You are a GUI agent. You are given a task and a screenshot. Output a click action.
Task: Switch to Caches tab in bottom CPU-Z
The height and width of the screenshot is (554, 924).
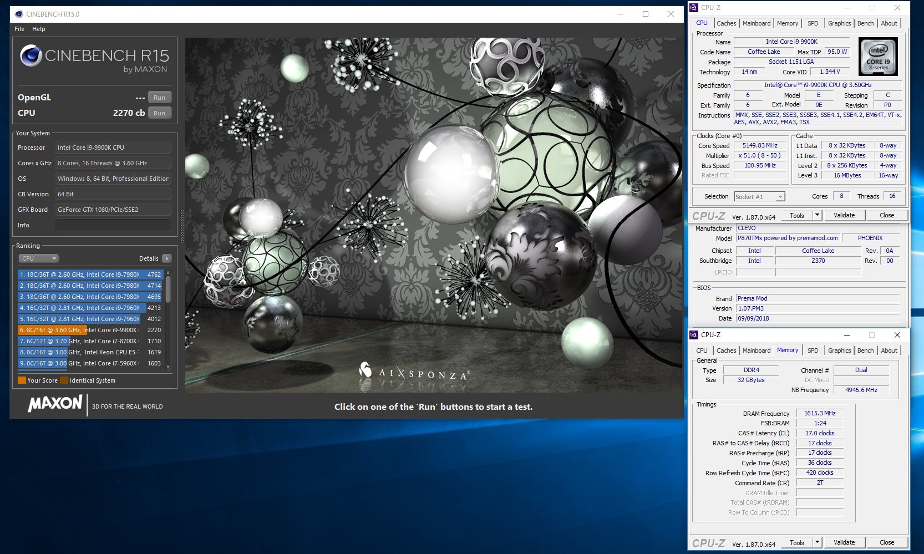726,350
